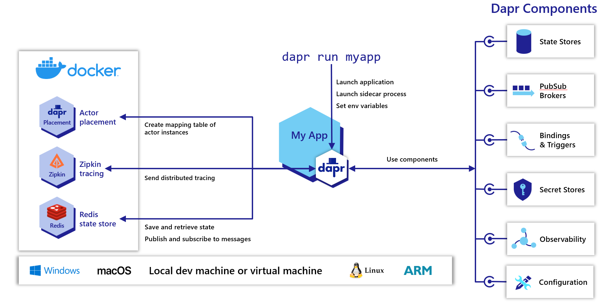Click the connector socket beside PubSub Brokers
The width and height of the screenshot is (600, 303).
[490, 91]
